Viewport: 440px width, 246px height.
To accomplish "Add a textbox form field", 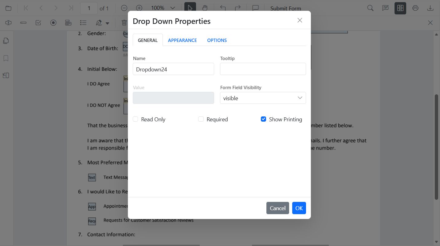I will click(9, 23).
